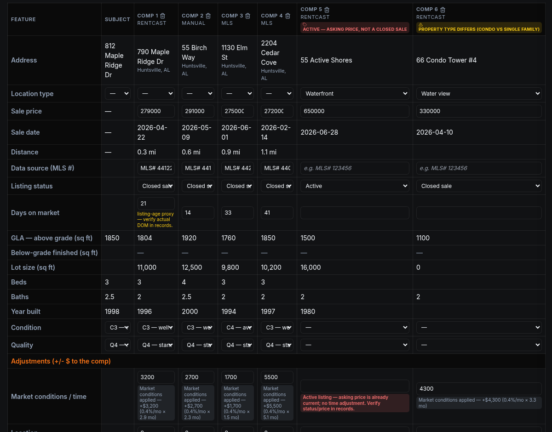Click Comp 6 MLS number data source field
552x432 pixels.
(x=479, y=168)
